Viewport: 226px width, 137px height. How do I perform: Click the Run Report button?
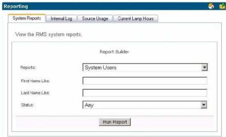click(x=115, y=122)
